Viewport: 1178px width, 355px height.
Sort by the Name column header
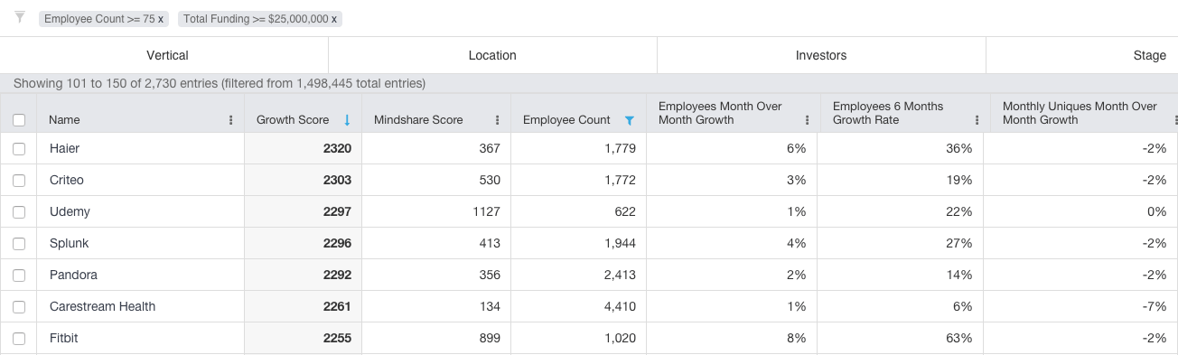(x=64, y=119)
